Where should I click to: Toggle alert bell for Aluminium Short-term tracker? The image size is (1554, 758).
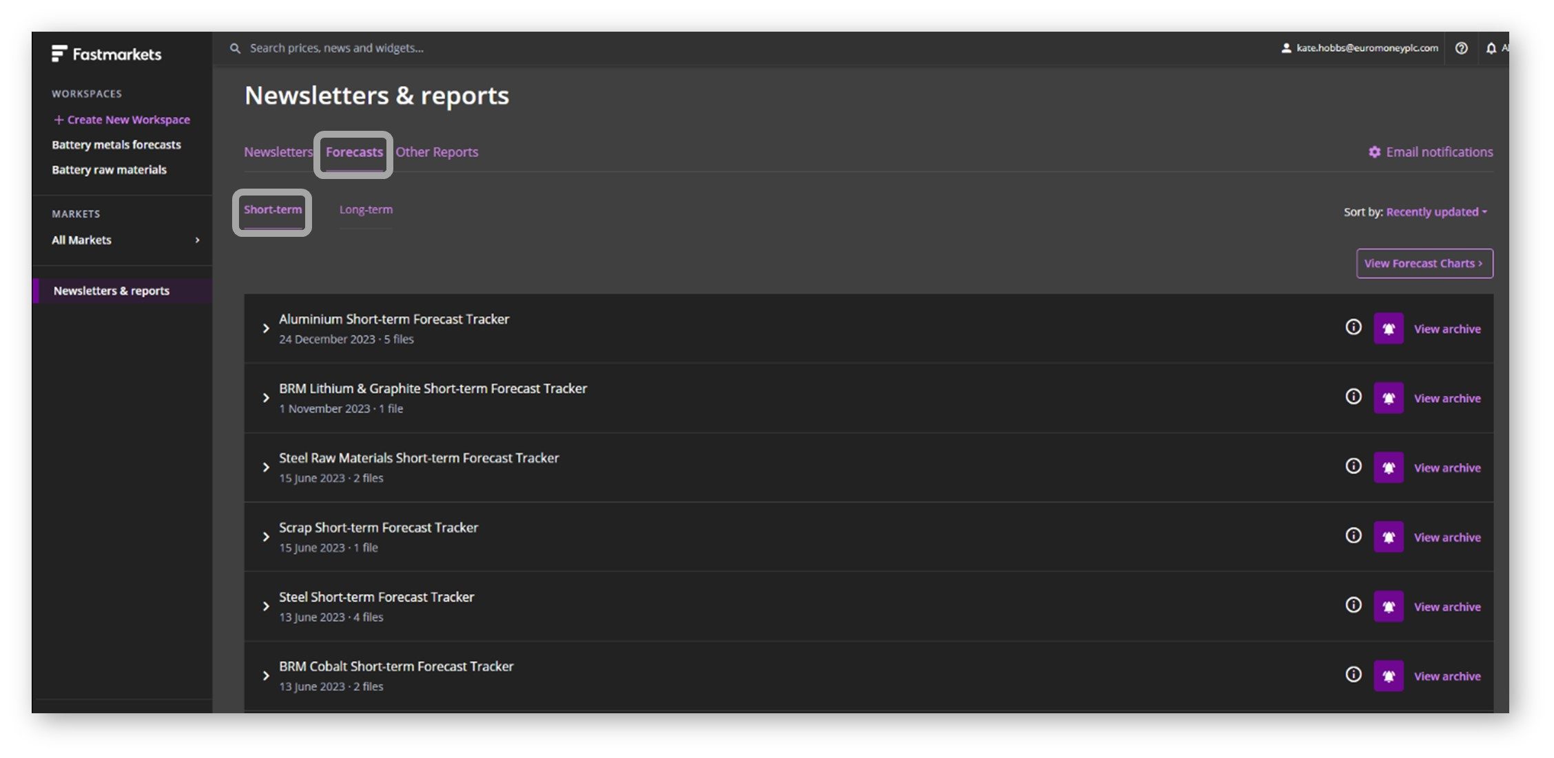(x=1389, y=328)
